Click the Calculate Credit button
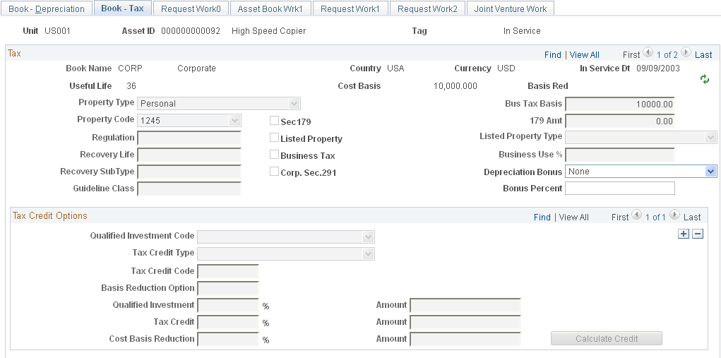The image size is (721, 358). pos(607,338)
